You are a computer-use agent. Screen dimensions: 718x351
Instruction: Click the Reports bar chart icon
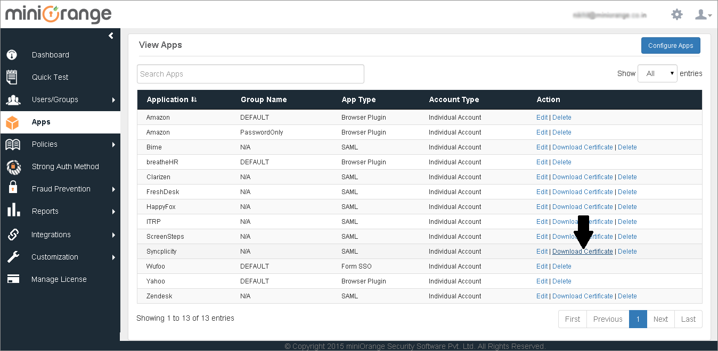13,211
